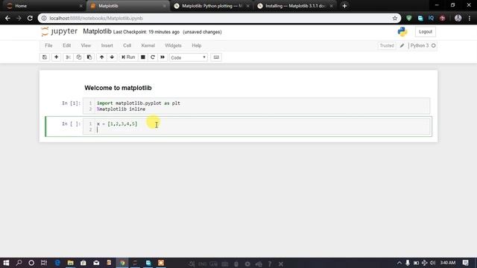Copy selected cells icon
Viewport: 477px width, 268px height.
79,57
